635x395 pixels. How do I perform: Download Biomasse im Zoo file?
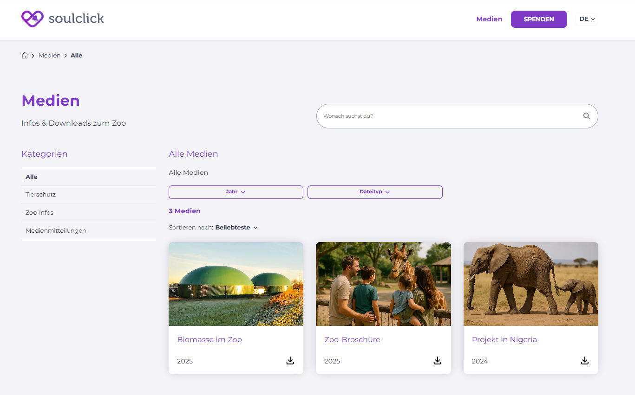click(290, 361)
